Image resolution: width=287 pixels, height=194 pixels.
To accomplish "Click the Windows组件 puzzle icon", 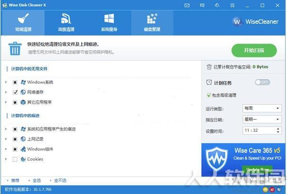I will click(23, 149).
